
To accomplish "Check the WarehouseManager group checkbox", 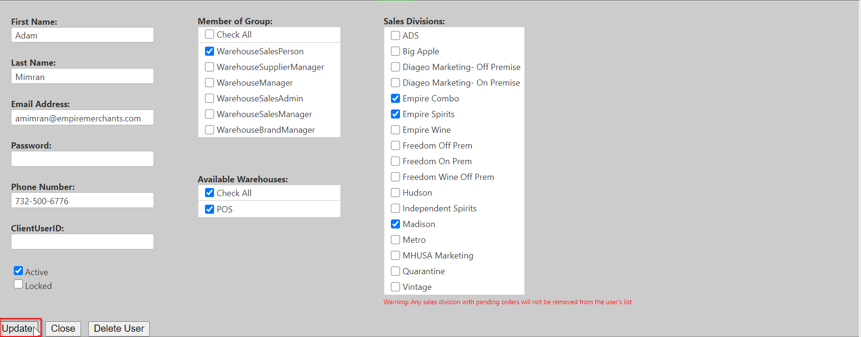I will (209, 82).
